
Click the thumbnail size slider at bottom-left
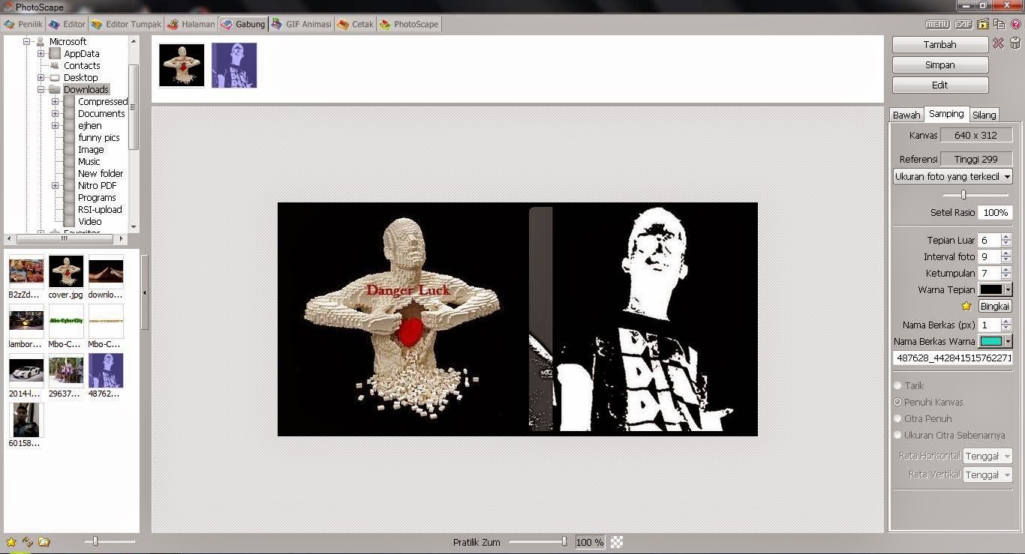coord(95,541)
